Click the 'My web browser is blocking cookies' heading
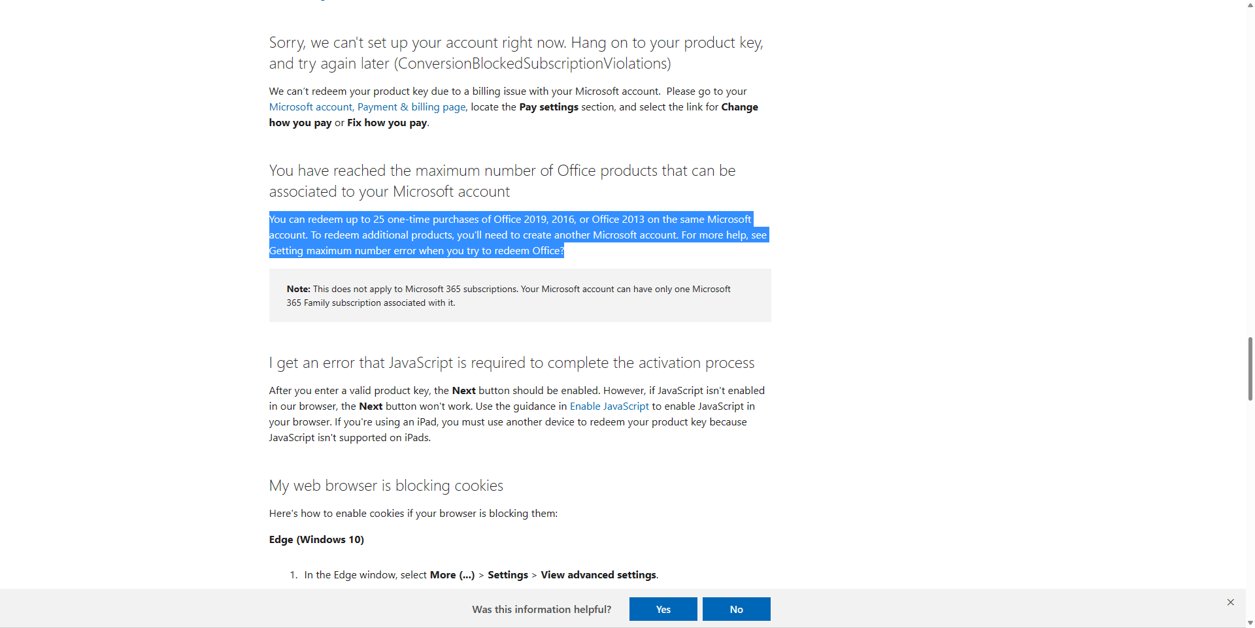The image size is (1255, 628). click(x=386, y=486)
